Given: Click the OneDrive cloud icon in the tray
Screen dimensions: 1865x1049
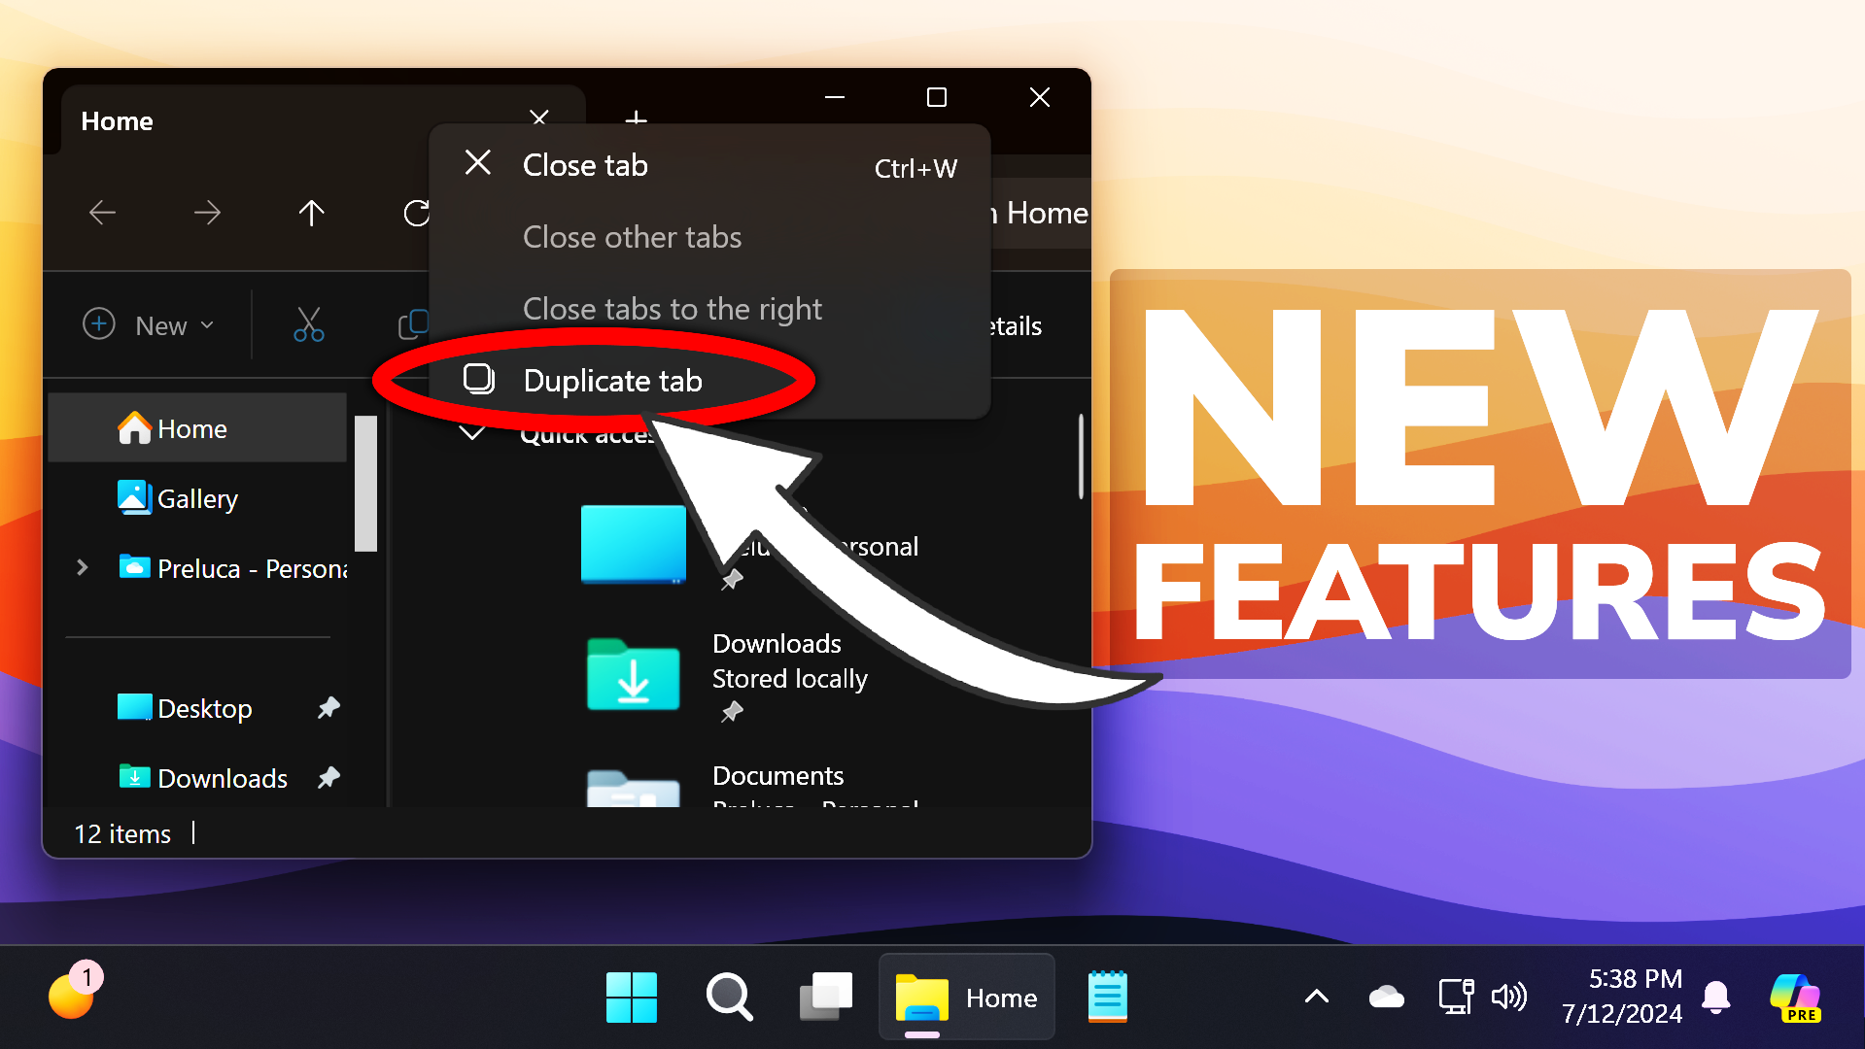Looking at the screenshot, I should tap(1386, 997).
